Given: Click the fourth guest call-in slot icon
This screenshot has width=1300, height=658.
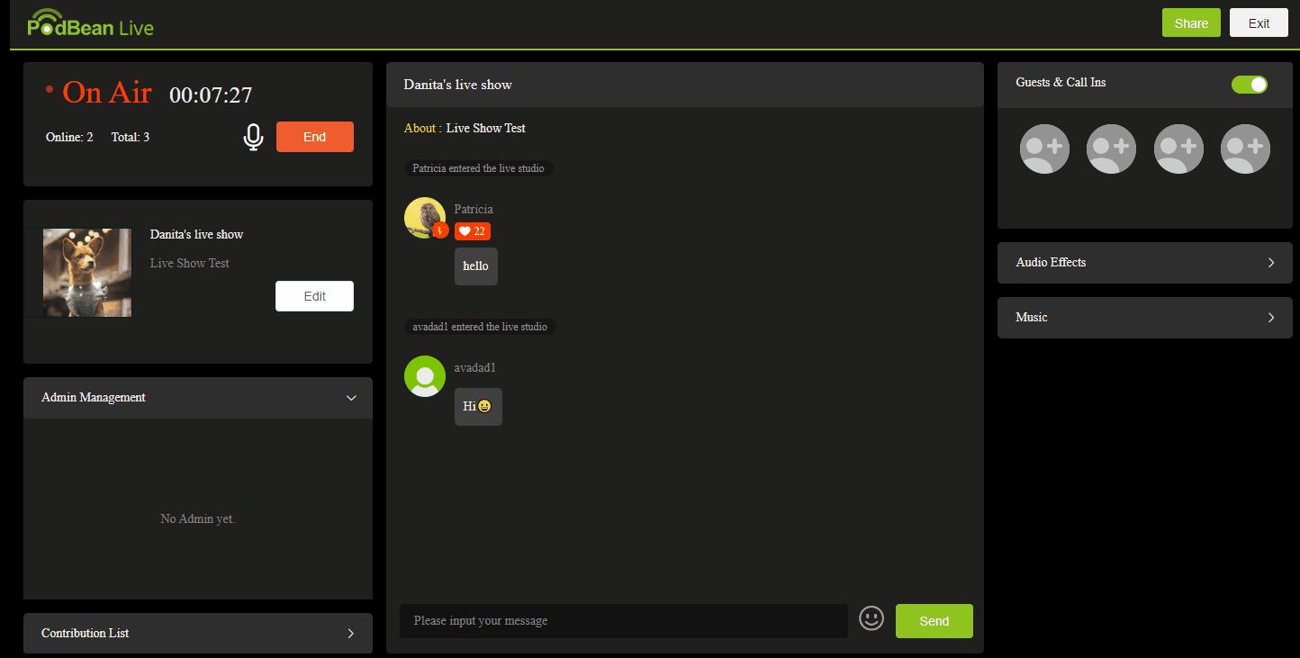Looking at the screenshot, I should (x=1245, y=149).
